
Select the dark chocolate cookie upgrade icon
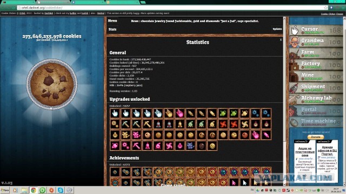(x=202, y=145)
